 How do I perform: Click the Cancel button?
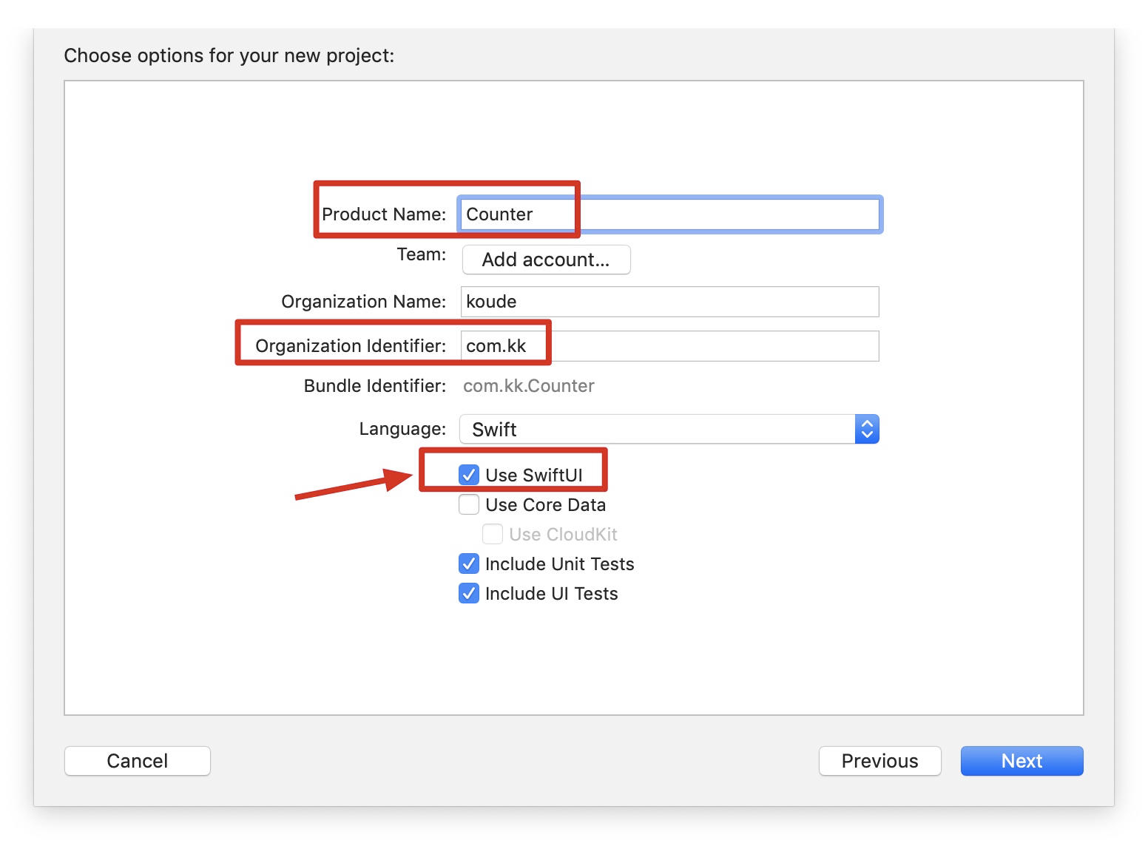point(138,761)
